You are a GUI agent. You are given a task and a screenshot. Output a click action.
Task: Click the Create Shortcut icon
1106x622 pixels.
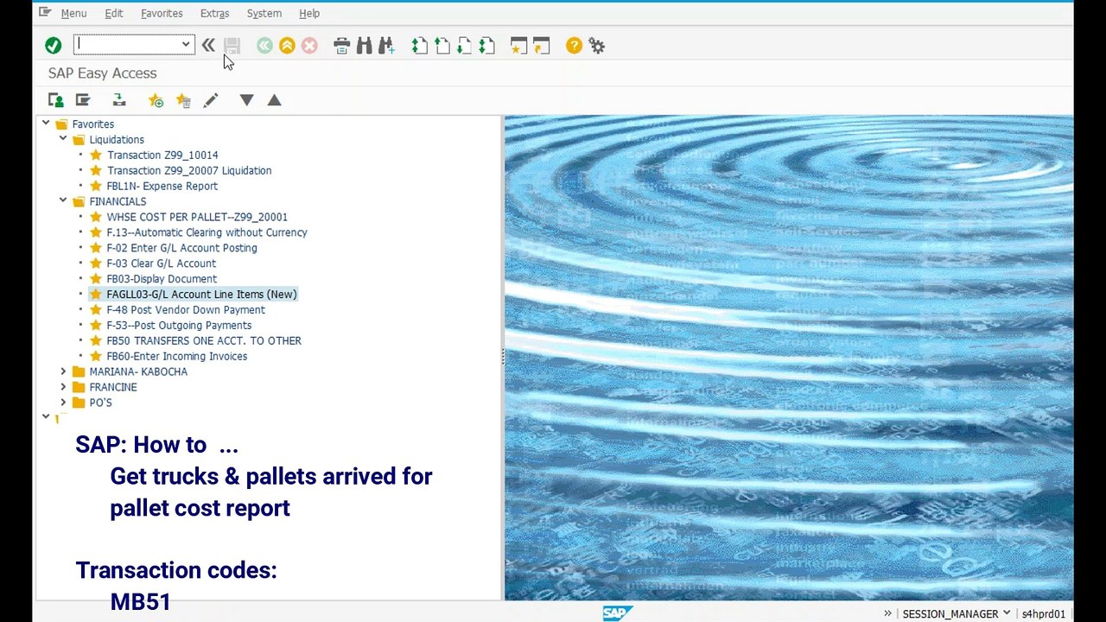(x=541, y=45)
